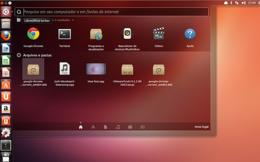Expand more results next to '3 resultados'
Screen dimensions: 260x162
click(x=73, y=20)
